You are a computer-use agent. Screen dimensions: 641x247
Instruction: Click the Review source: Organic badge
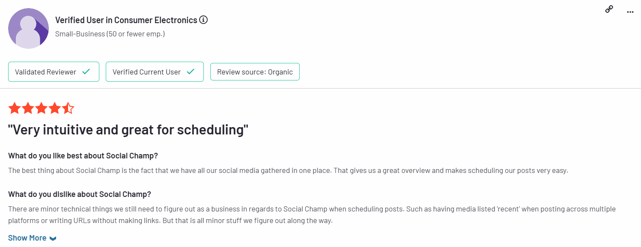click(x=255, y=71)
